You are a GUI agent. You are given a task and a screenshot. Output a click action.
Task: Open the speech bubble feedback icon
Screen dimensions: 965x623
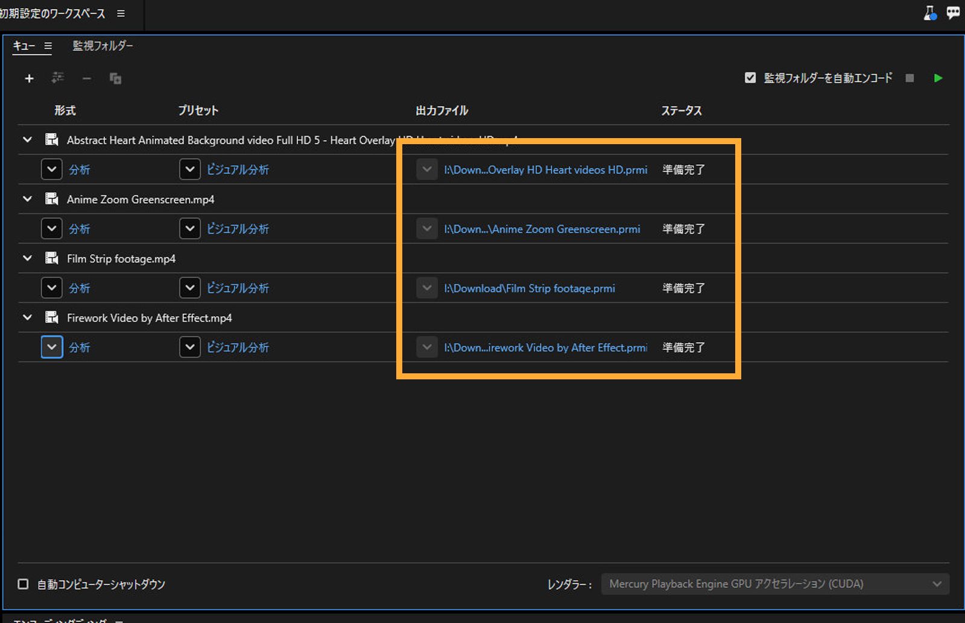coord(954,13)
